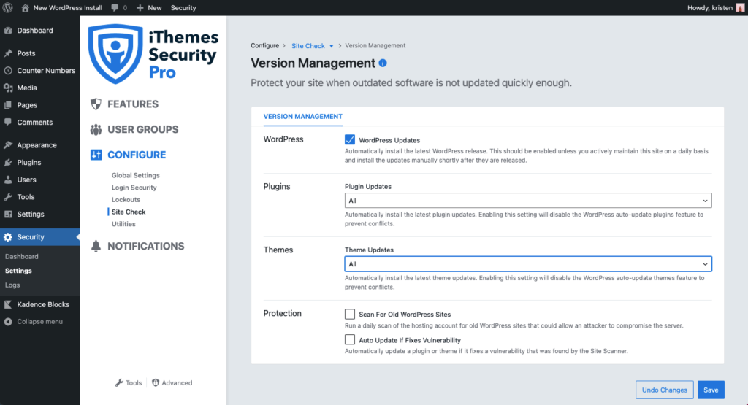Open Login Security under Configure
The height and width of the screenshot is (405, 748).
(x=134, y=188)
